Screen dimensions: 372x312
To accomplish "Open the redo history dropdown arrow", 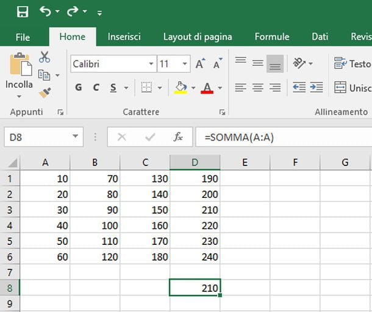I will tap(85, 11).
